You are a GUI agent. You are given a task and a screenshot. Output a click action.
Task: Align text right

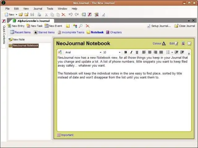[155, 52]
